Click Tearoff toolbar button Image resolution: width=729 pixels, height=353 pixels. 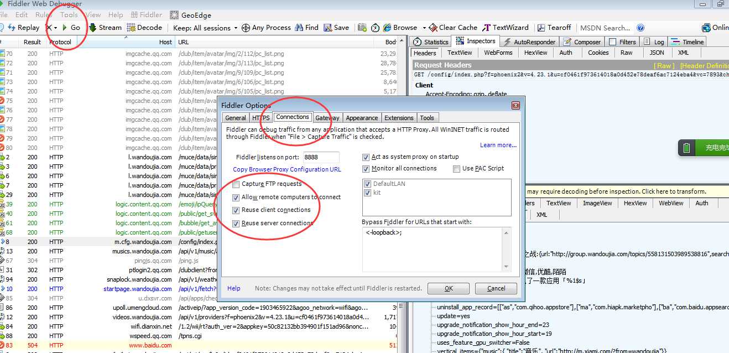click(x=554, y=28)
